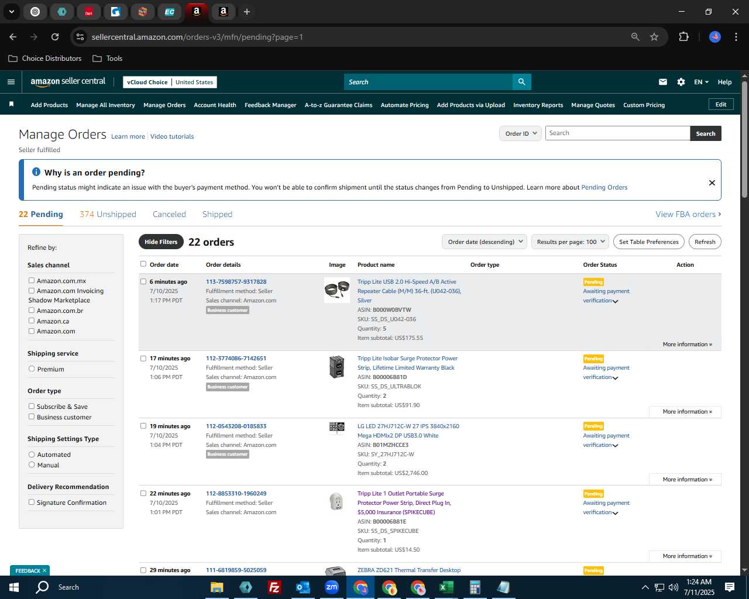Expand Awaiting payment verification for first order
Viewport: 749px width, 599px height.
(x=615, y=301)
